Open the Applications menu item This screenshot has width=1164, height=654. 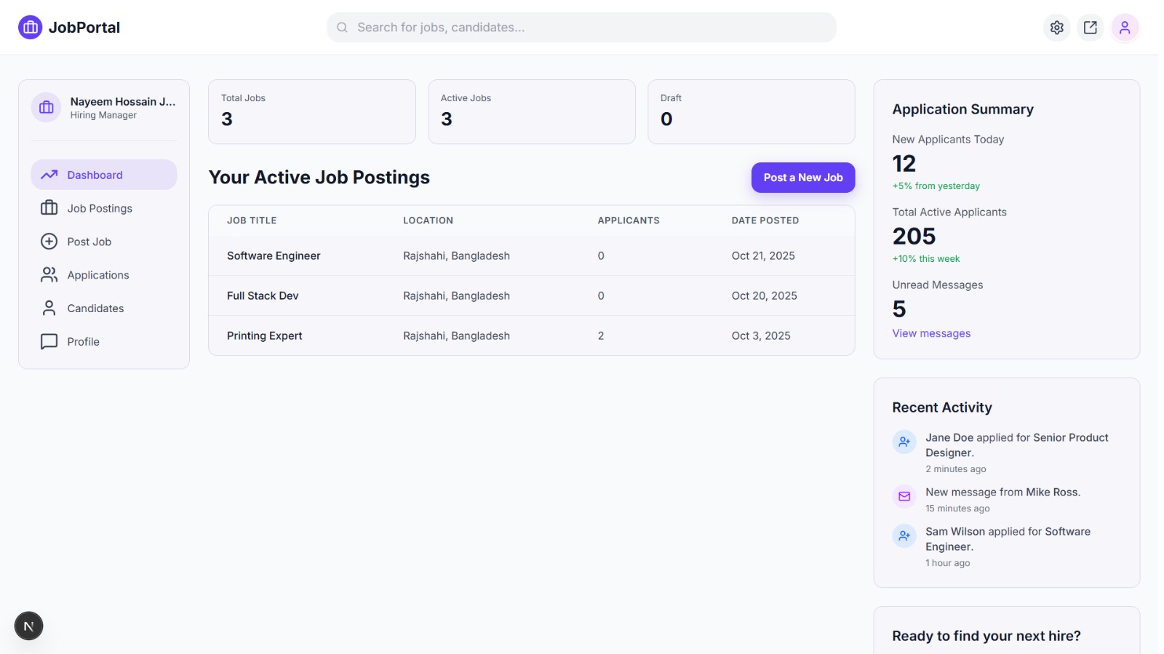(104, 275)
